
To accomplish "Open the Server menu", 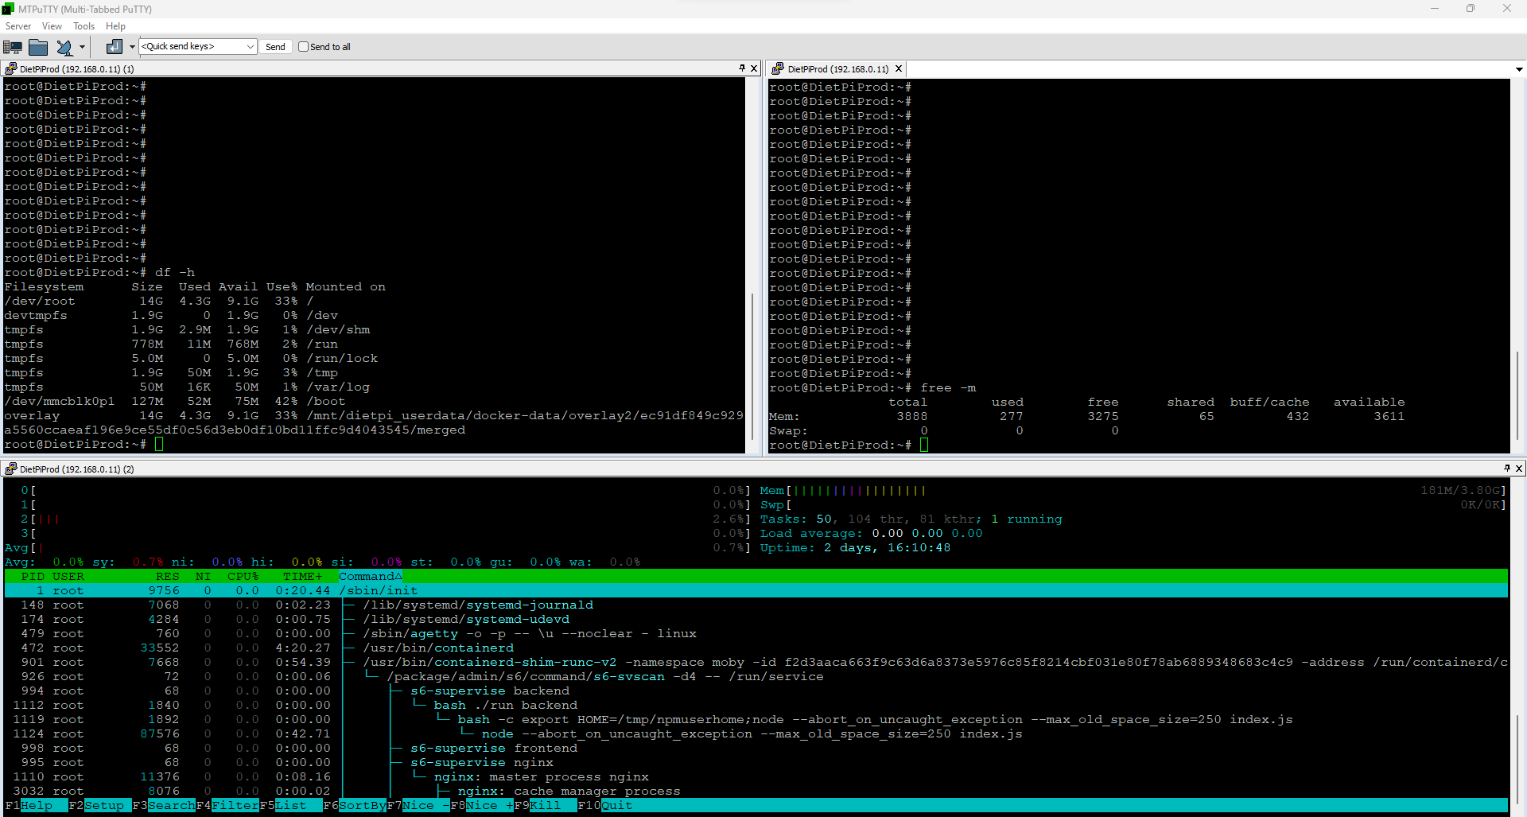I will 18,26.
